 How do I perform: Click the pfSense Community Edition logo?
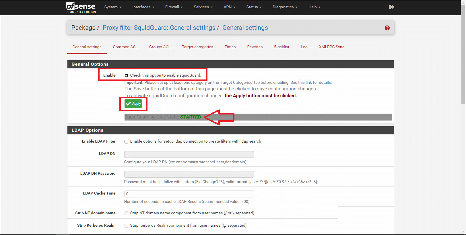(81, 7)
